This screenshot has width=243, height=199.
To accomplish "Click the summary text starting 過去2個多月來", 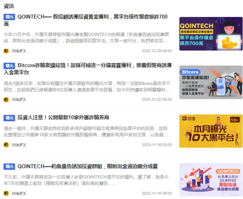I will coord(87,86).
